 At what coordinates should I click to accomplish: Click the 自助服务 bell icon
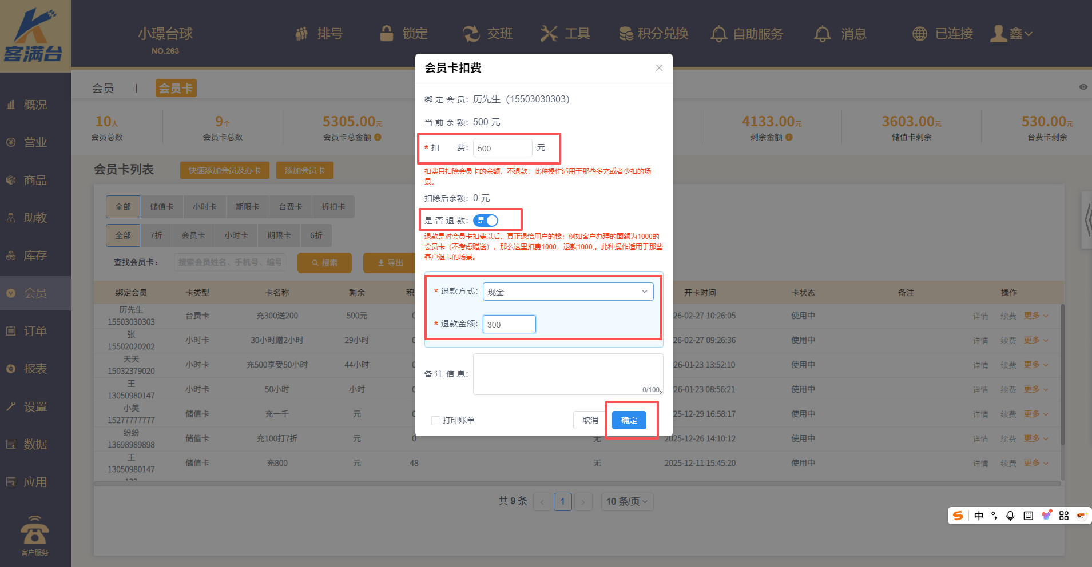718,34
